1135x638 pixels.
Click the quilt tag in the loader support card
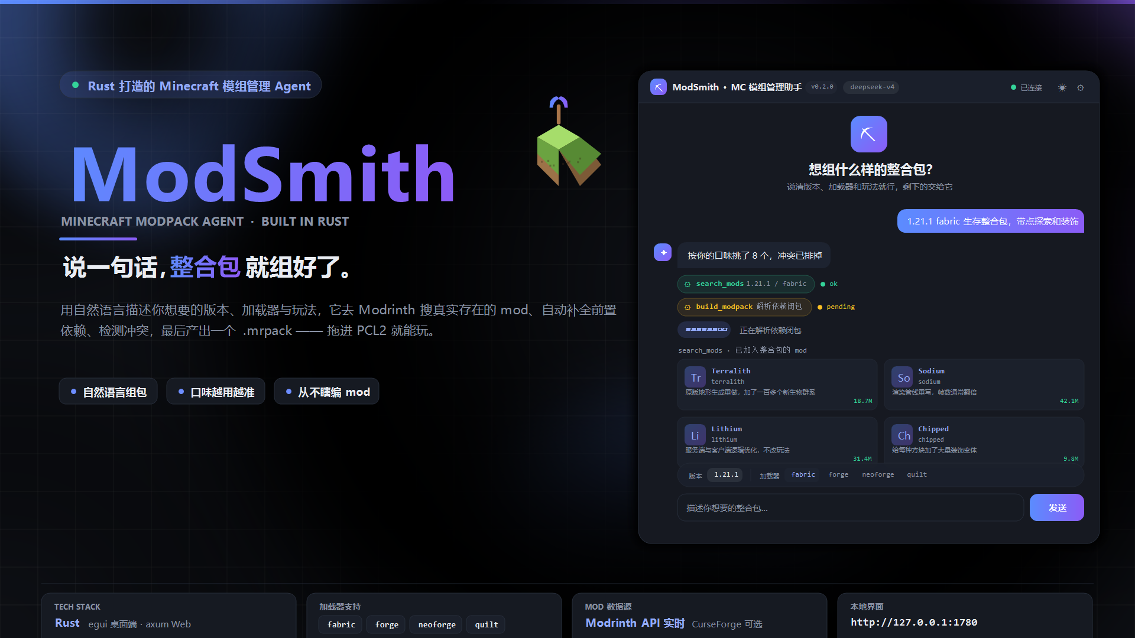pos(487,624)
